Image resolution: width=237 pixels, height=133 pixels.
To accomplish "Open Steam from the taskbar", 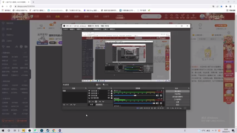I will [x=48, y=130].
